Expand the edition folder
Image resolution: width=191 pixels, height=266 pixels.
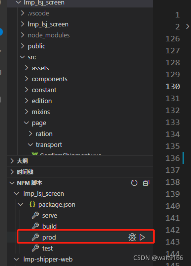tap(26, 101)
